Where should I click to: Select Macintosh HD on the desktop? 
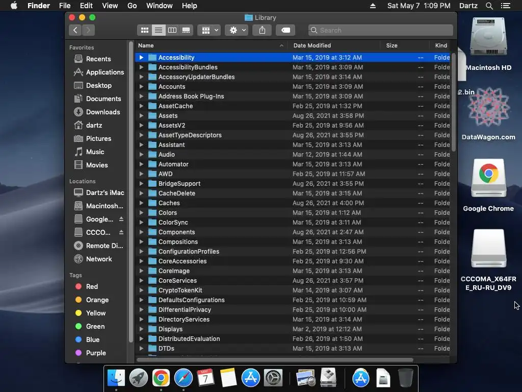pos(488,44)
